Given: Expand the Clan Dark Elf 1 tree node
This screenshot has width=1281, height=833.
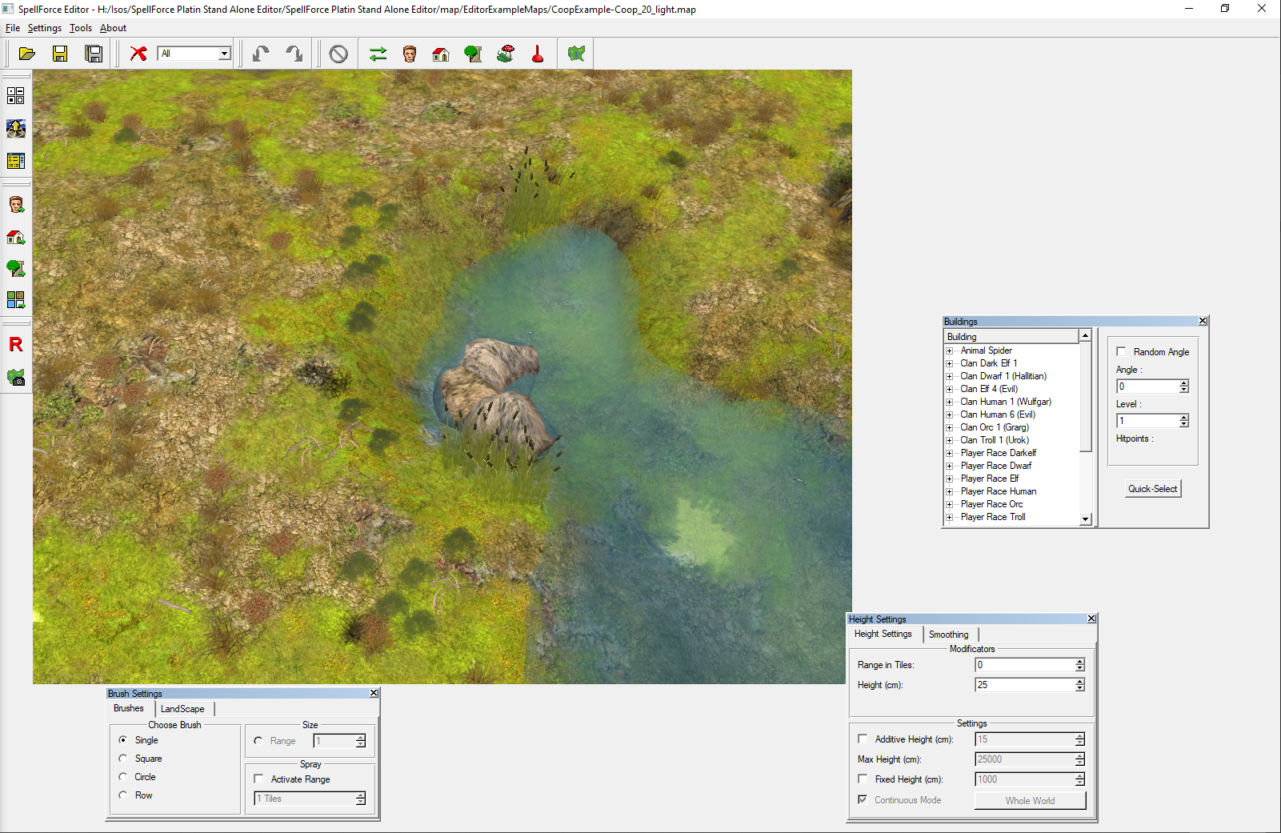Looking at the screenshot, I should point(950,363).
